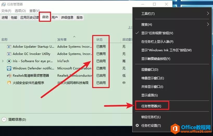Click the Windows Defender shield icon
This screenshot has width=213, height=136.
pyautogui.click(x=9, y=68)
